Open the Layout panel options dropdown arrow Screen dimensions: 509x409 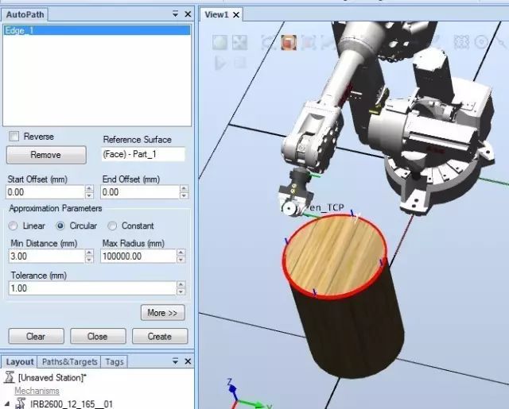pyautogui.click(x=175, y=361)
